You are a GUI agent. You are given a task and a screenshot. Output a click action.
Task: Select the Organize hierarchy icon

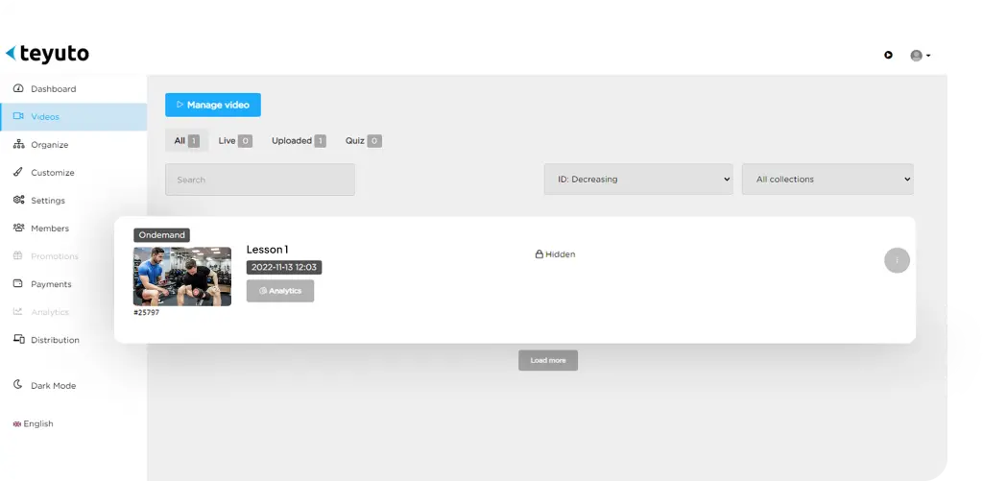pos(18,144)
